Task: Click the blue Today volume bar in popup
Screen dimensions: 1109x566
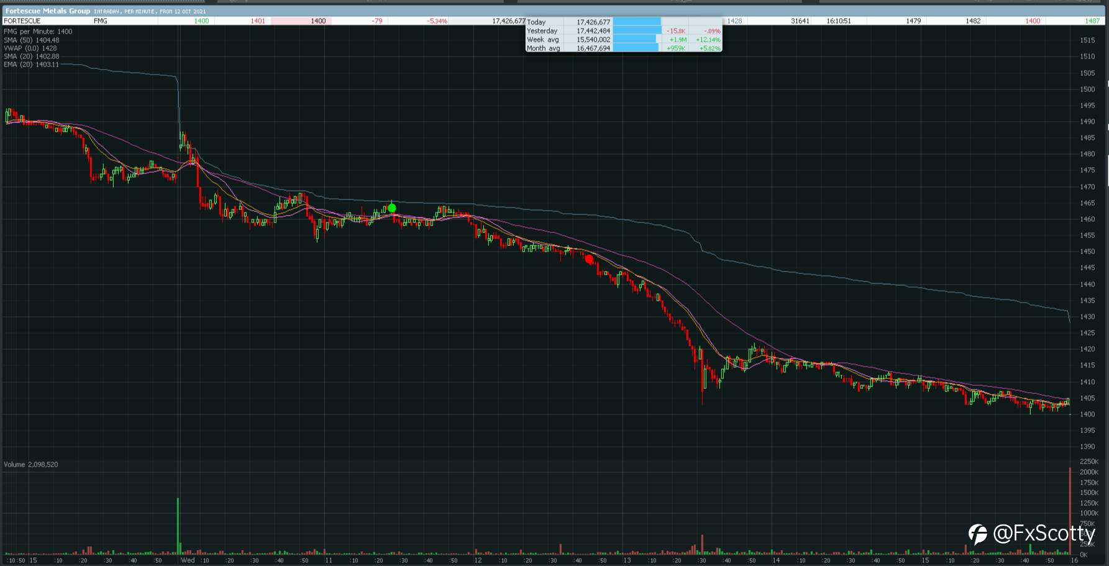Action: tap(637, 22)
